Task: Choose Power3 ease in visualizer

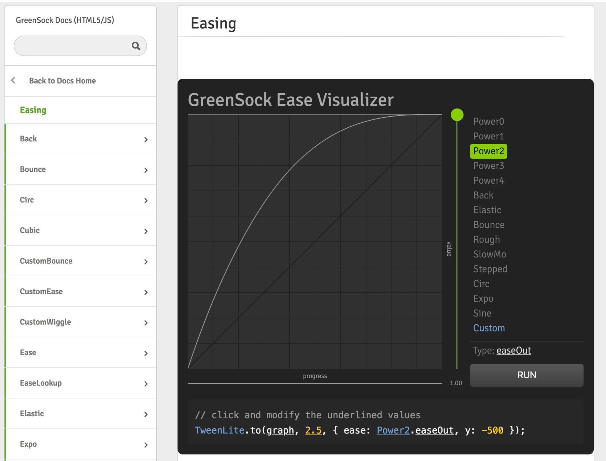Action: (489, 166)
